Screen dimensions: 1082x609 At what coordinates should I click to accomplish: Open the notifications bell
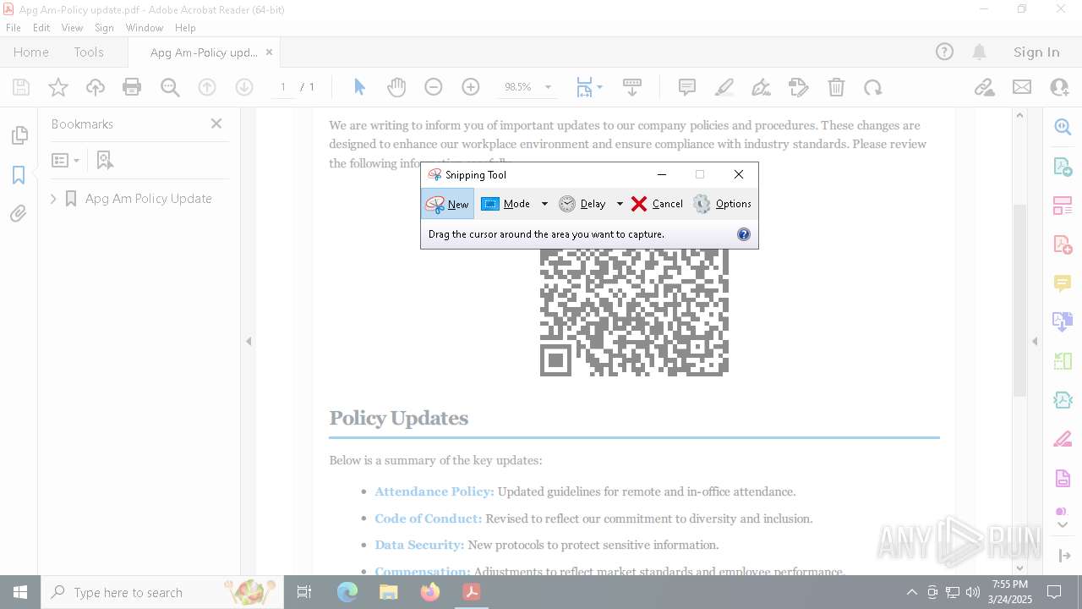pos(980,52)
